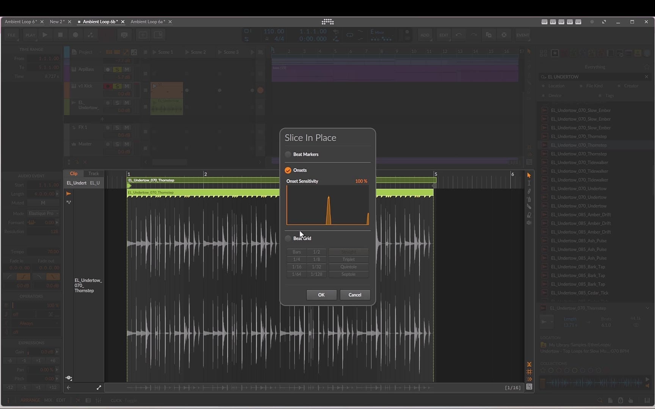Select the knife tool in clip editor
This screenshot has width=655, height=409.
coord(529,207)
